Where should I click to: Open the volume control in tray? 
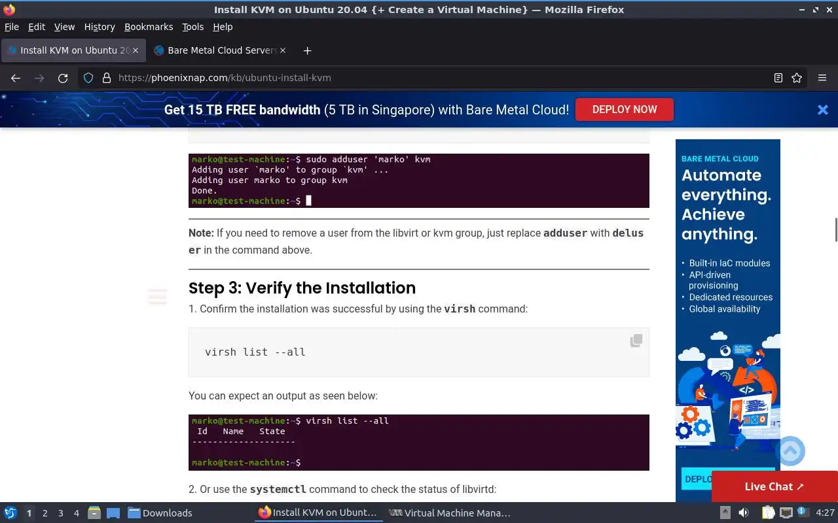[743, 513]
